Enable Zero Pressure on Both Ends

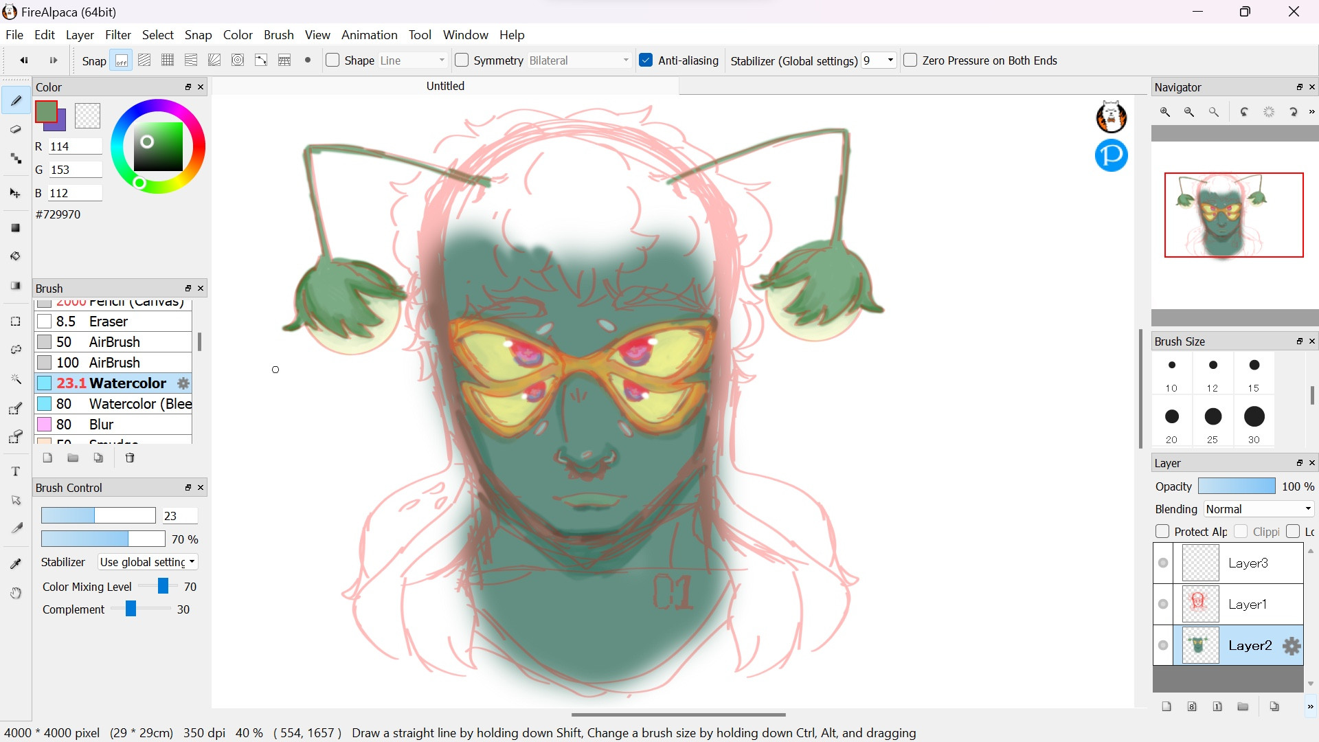tap(910, 60)
